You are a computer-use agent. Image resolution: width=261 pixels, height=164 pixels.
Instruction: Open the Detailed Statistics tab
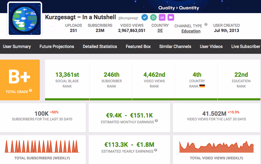tap(100, 47)
